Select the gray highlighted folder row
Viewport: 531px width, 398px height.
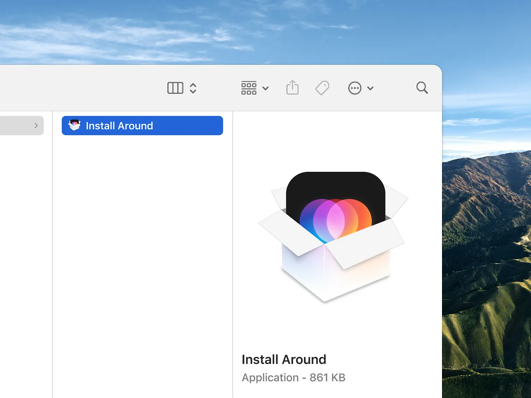point(18,126)
